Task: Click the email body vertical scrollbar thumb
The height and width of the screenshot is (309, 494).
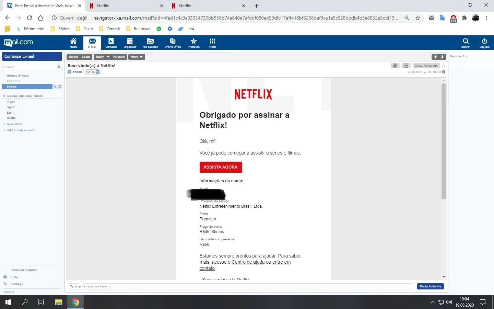Action: pyautogui.click(x=444, y=141)
